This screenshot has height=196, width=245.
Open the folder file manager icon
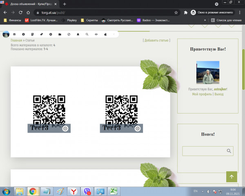tap(60, 34)
